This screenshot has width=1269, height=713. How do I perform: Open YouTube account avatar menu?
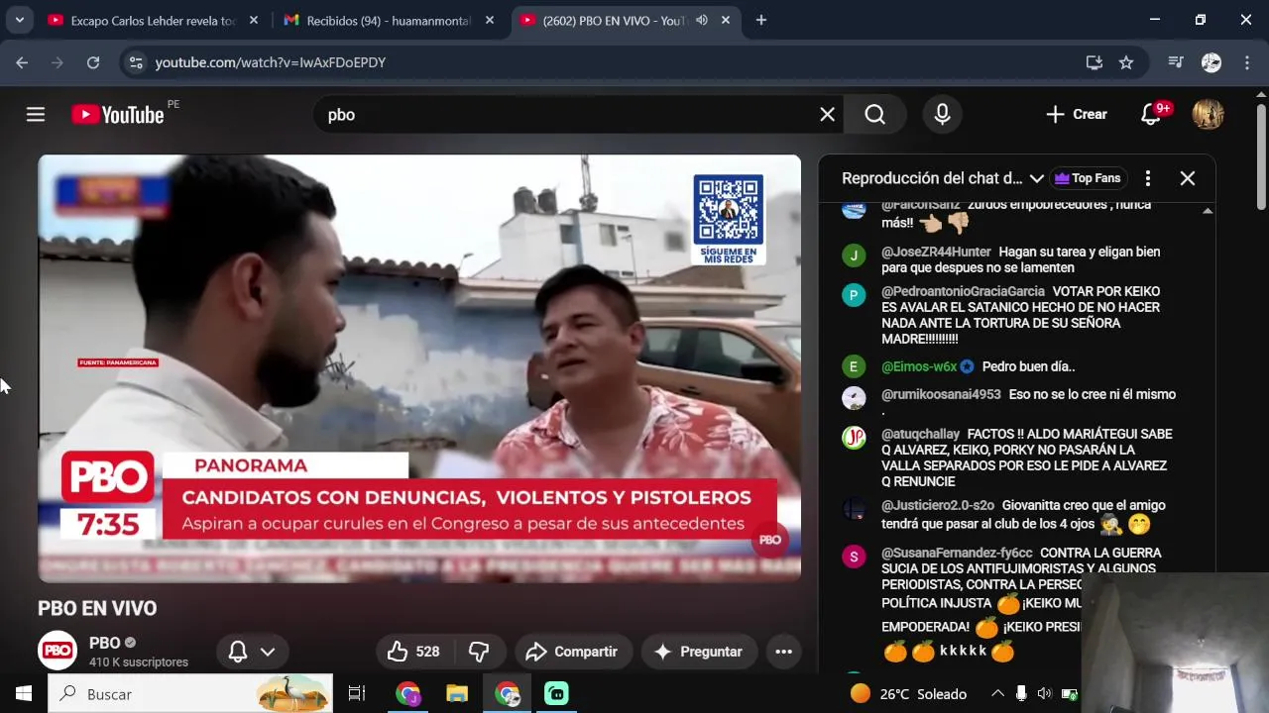tap(1208, 115)
